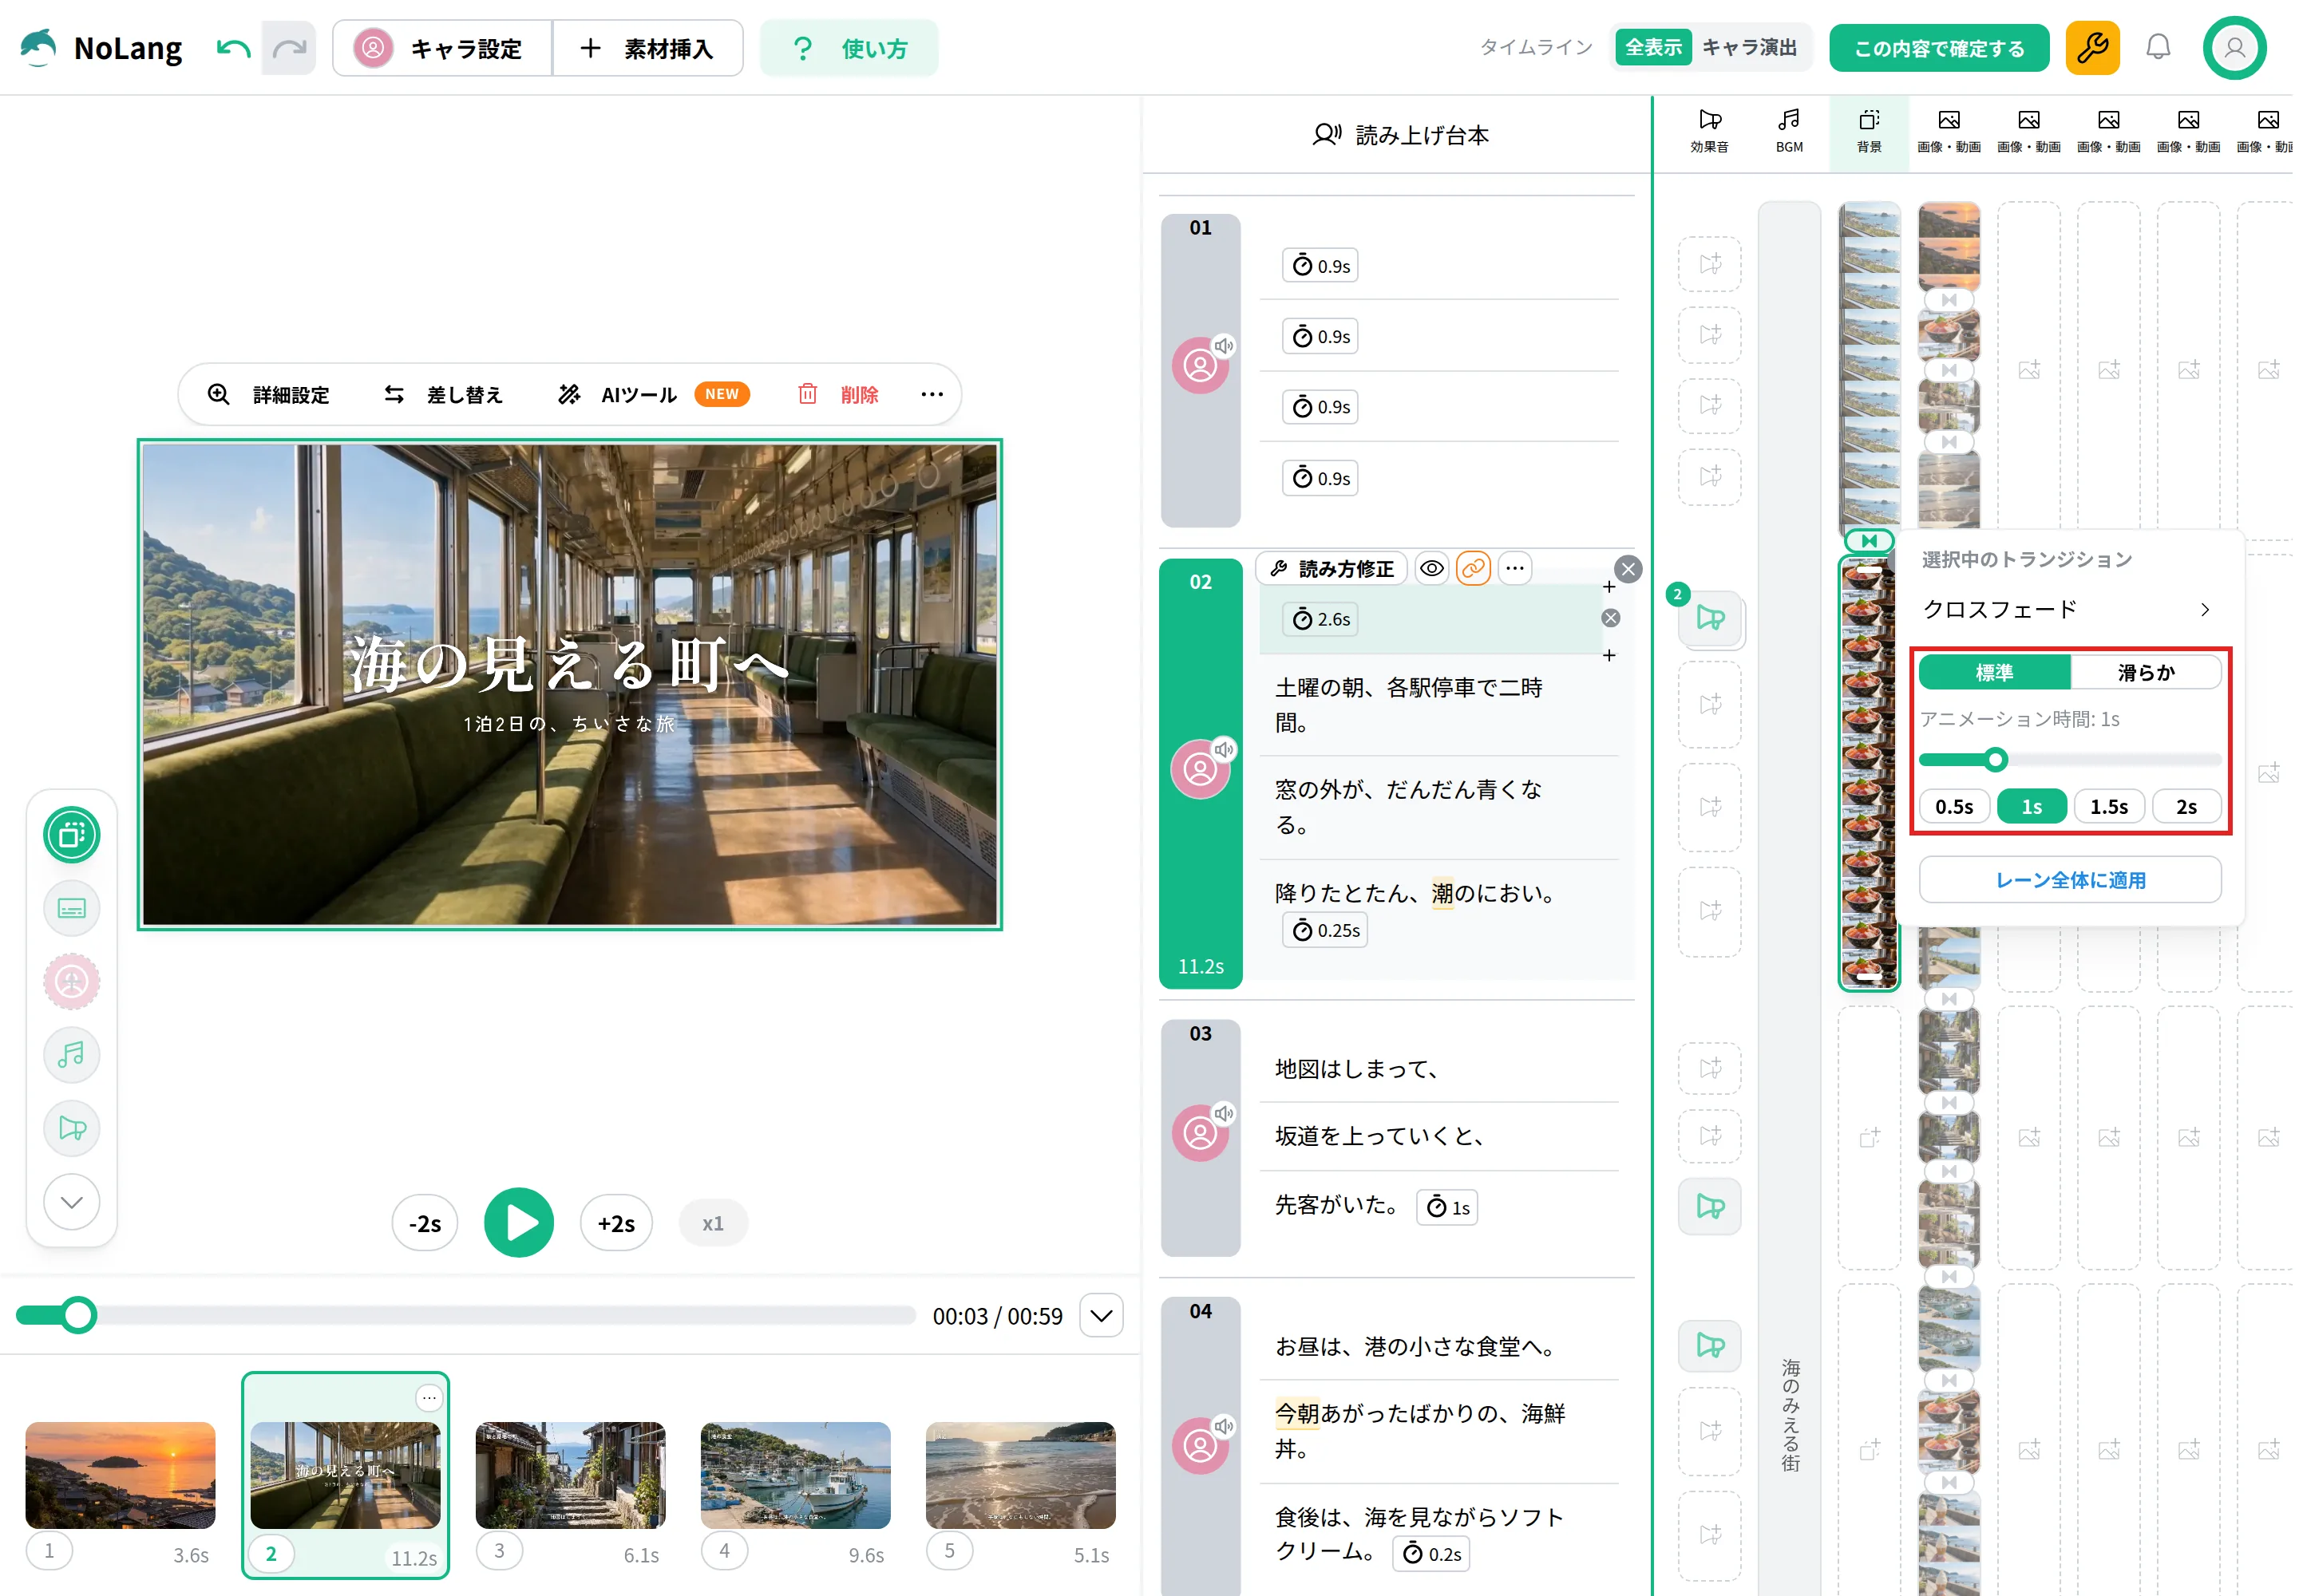2299x1596 pixels.
Task: Open the playback speed x1 selector
Action: [712, 1223]
